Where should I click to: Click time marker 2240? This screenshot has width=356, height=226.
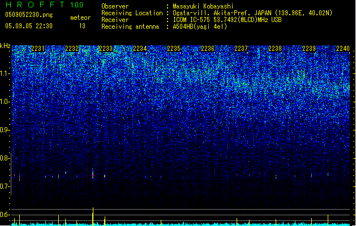tap(343, 49)
